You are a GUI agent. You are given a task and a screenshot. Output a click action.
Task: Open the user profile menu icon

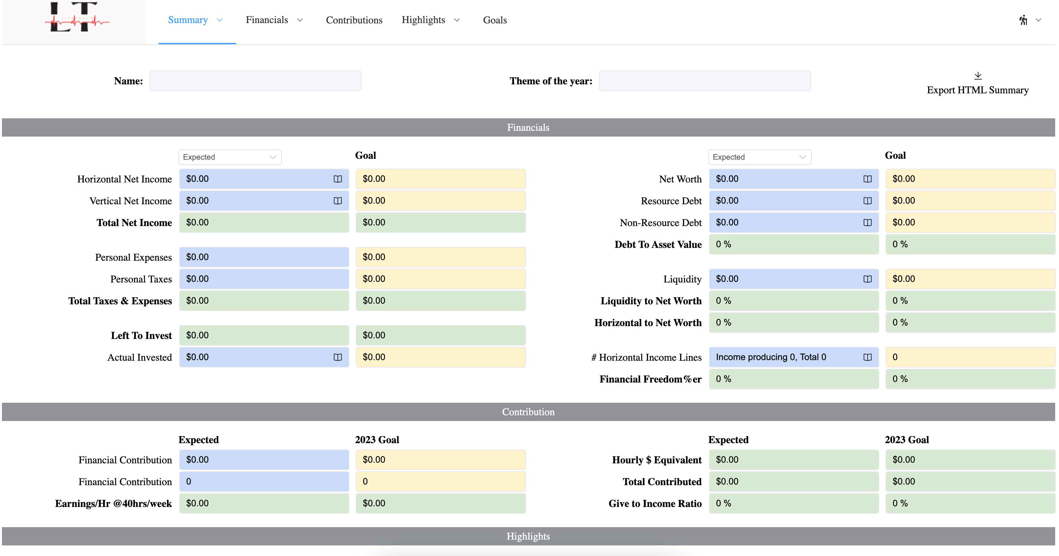pyautogui.click(x=1023, y=20)
